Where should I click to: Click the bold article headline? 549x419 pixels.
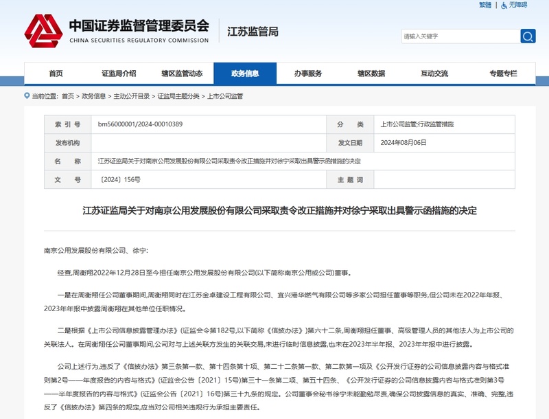pyautogui.click(x=279, y=211)
